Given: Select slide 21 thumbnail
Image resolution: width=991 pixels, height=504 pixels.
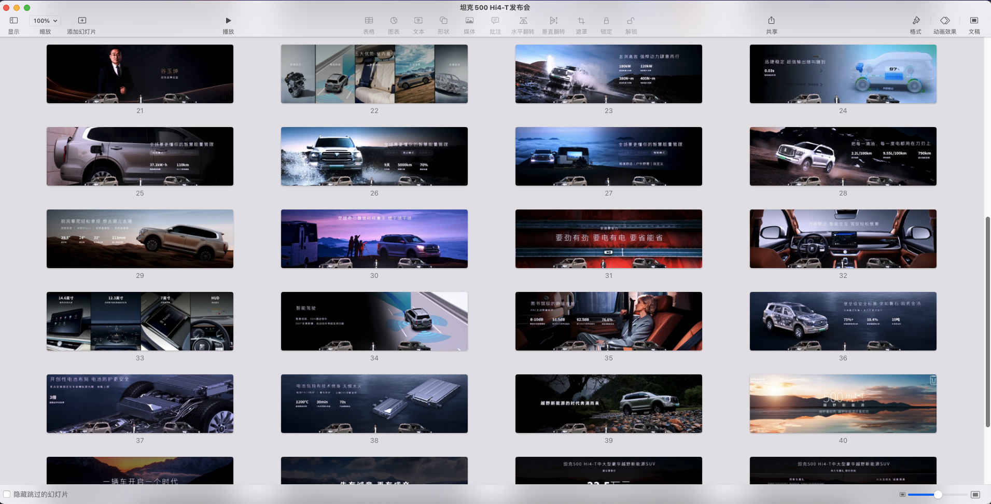Looking at the screenshot, I should (140, 74).
